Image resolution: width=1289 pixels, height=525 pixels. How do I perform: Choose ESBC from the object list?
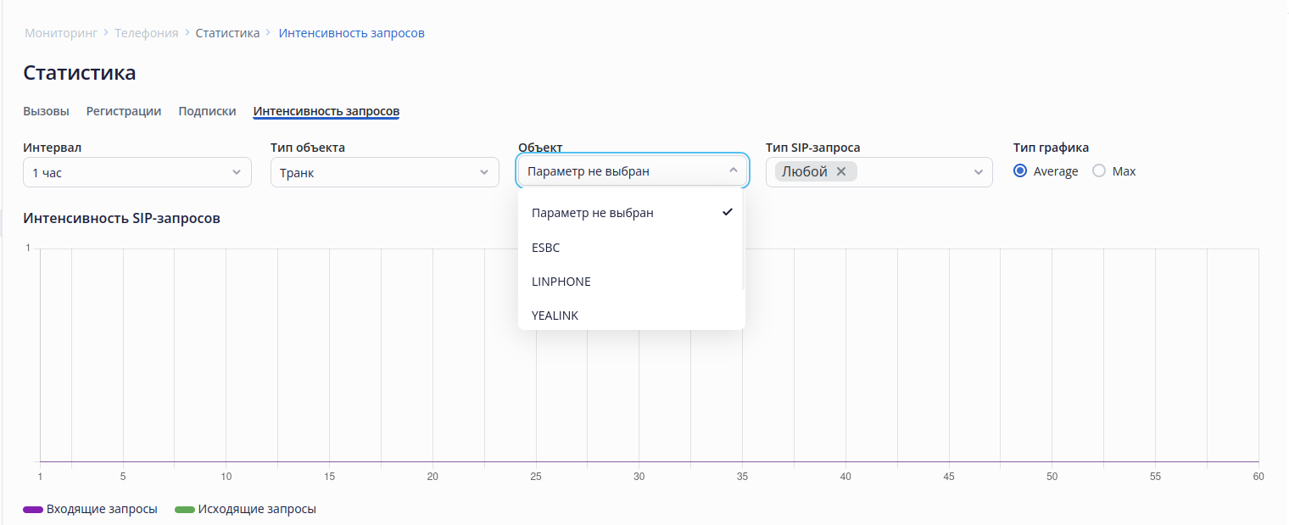pos(546,248)
